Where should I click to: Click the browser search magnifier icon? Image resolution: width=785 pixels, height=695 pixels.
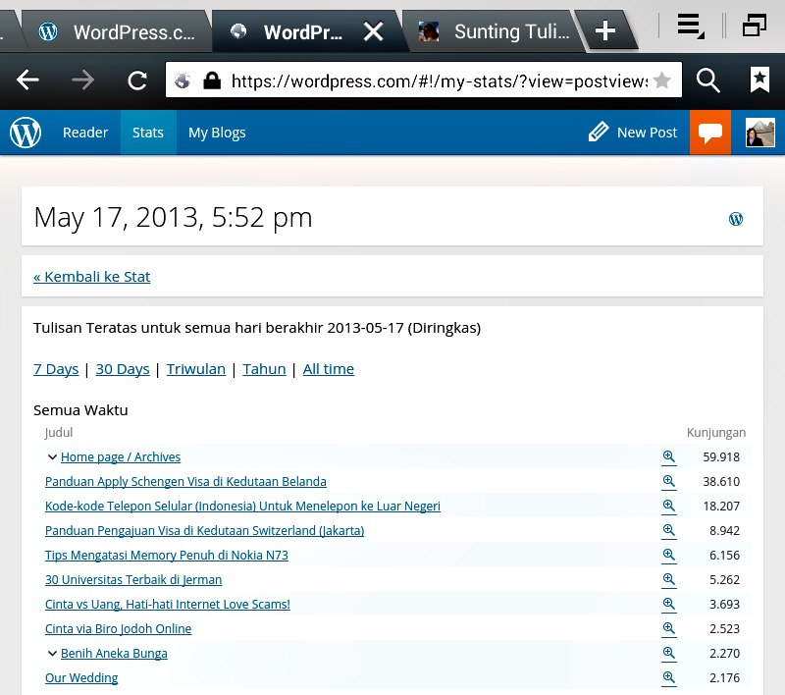click(708, 81)
